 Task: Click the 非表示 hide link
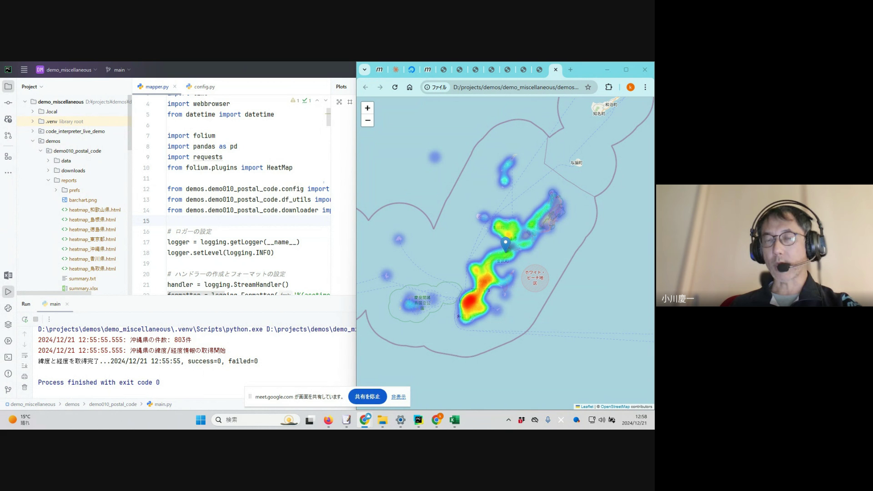coord(398,397)
